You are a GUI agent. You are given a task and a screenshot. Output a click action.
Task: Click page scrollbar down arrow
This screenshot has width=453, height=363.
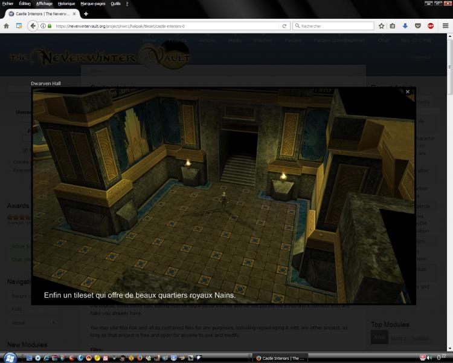(x=449, y=348)
